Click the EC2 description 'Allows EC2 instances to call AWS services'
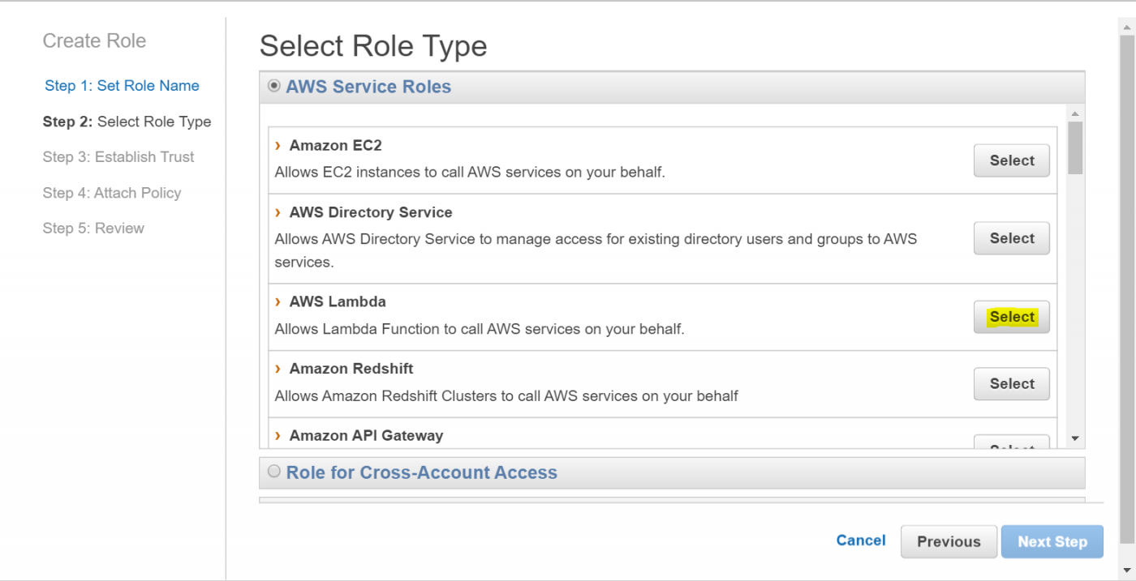The width and height of the screenshot is (1136, 581). click(470, 172)
